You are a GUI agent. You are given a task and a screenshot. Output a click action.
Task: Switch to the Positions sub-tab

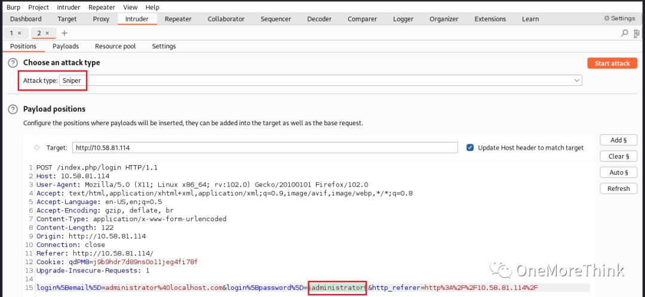tap(23, 47)
